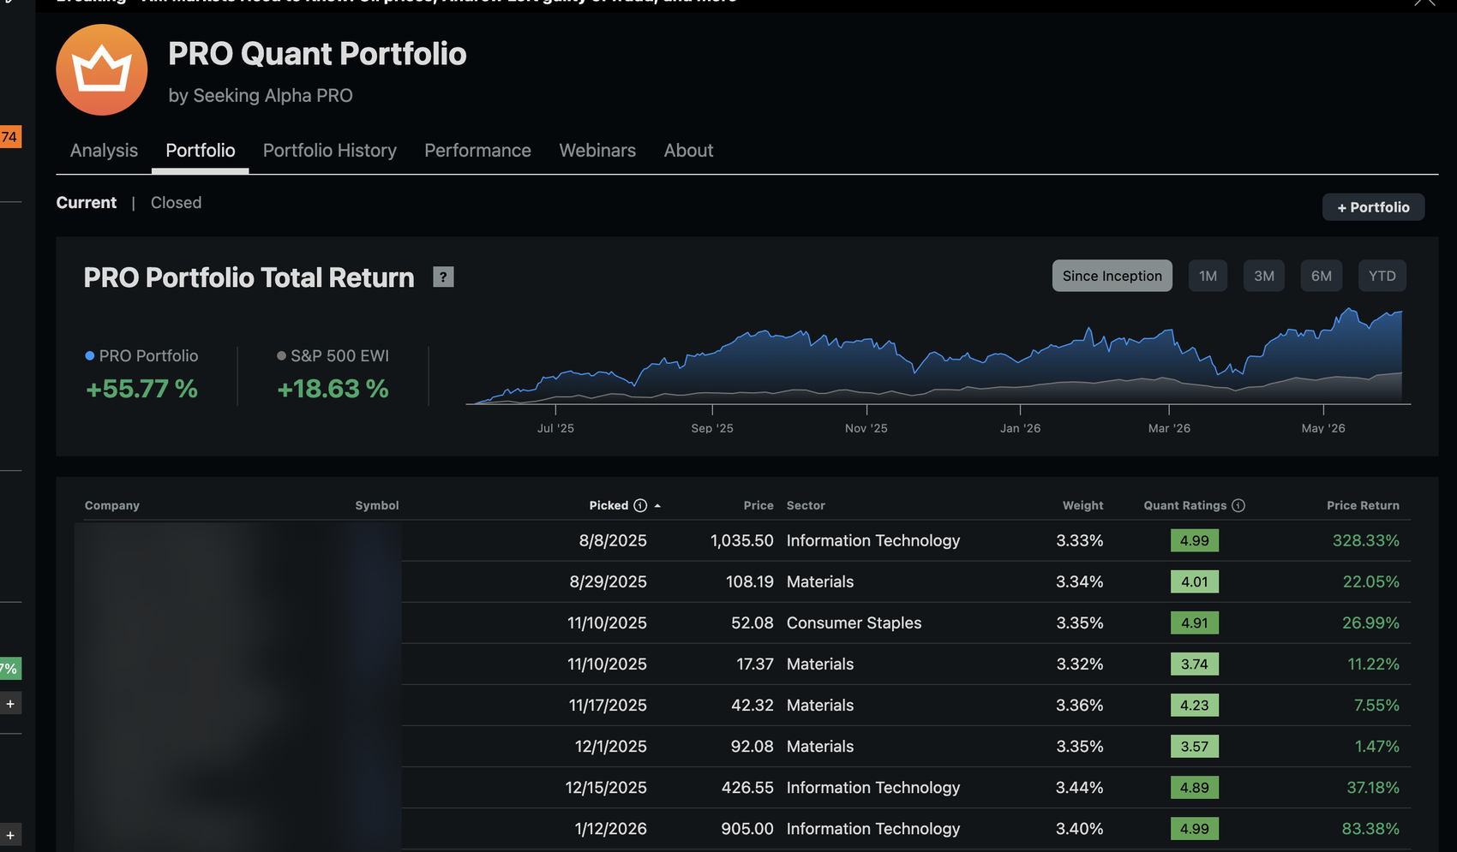Screen dimensions: 1457x852
Task: Click the picked date 12/1/2025
Action: point(610,746)
